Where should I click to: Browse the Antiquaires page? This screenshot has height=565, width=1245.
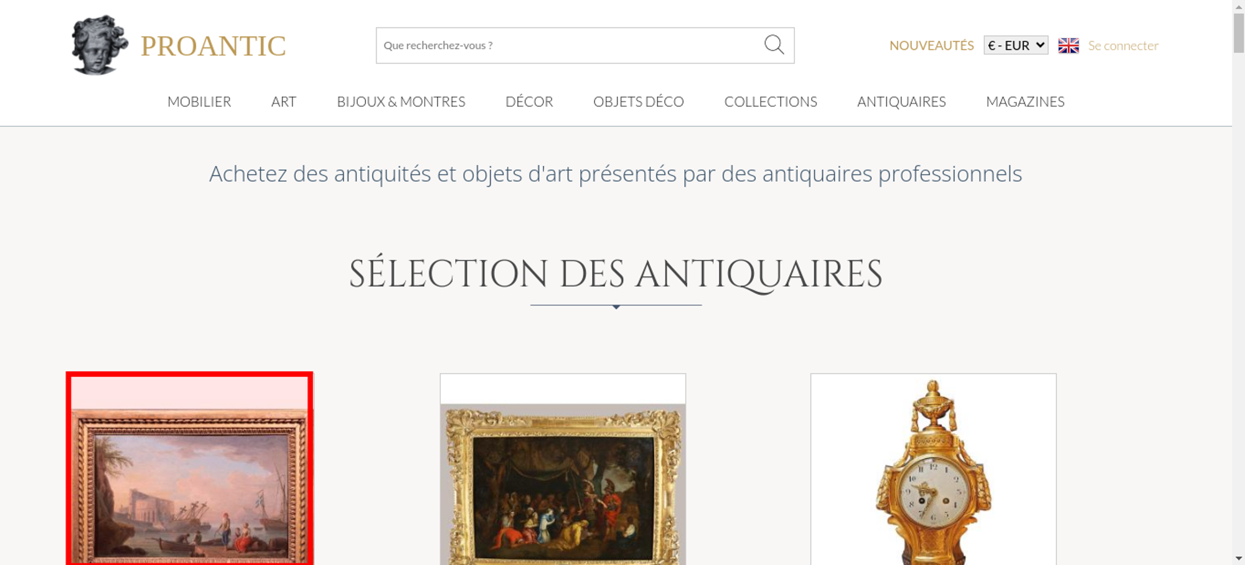point(901,101)
